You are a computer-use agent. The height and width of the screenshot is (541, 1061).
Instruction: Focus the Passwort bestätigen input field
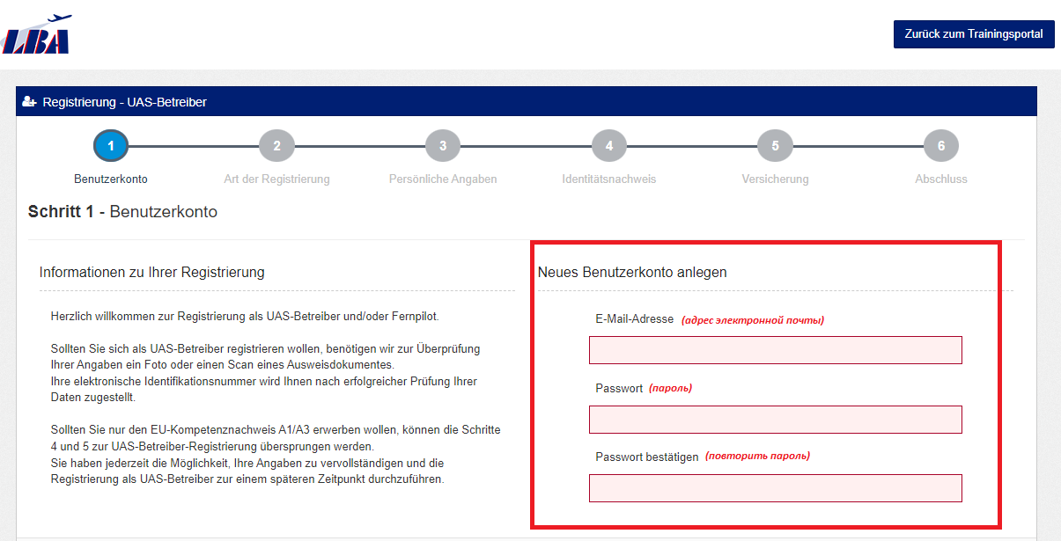pyautogui.click(x=775, y=488)
